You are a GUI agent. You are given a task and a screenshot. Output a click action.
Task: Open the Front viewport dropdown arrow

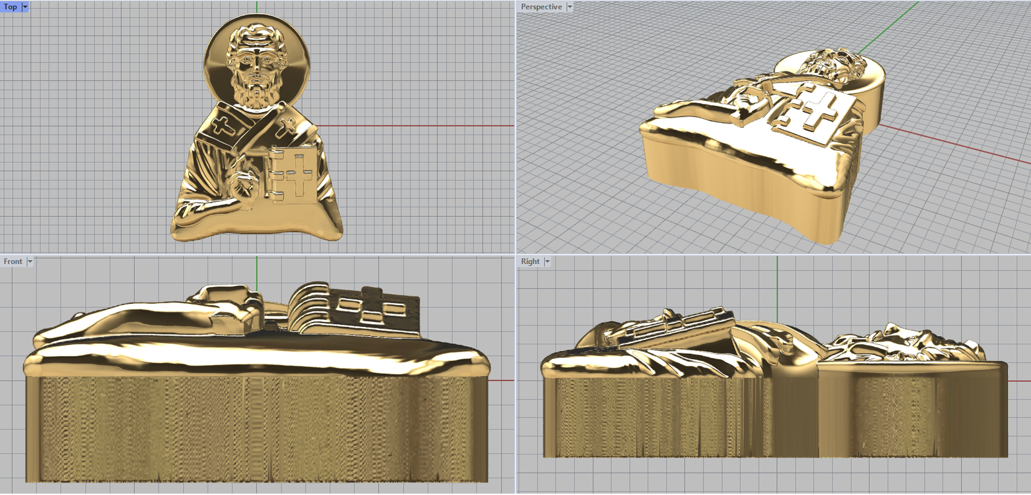click(30, 261)
